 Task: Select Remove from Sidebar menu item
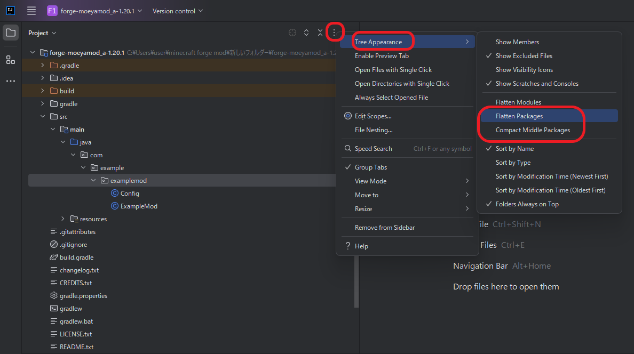pyautogui.click(x=384, y=228)
